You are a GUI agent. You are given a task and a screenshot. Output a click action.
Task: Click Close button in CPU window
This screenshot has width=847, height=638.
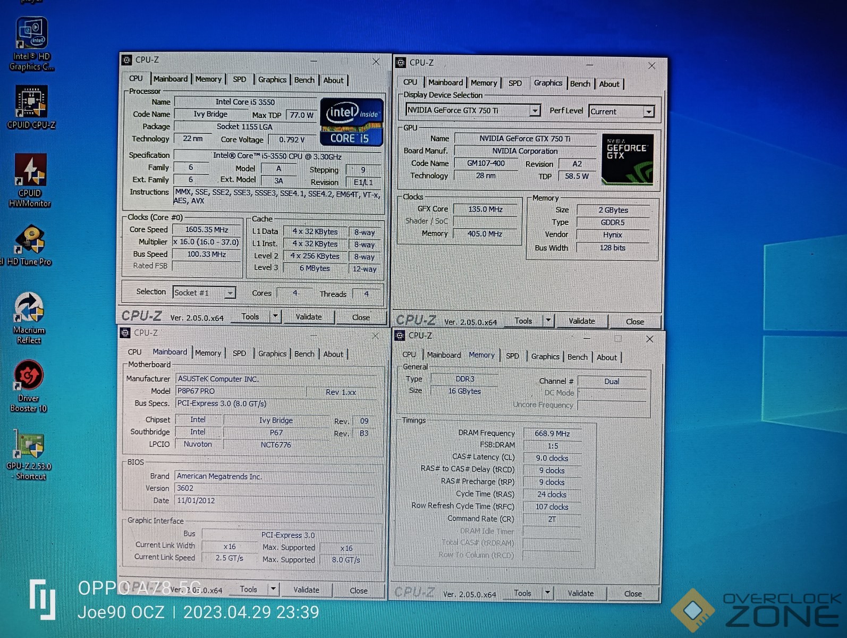(361, 317)
